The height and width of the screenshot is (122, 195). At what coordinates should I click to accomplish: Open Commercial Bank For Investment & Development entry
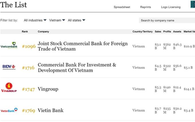tap(77, 67)
